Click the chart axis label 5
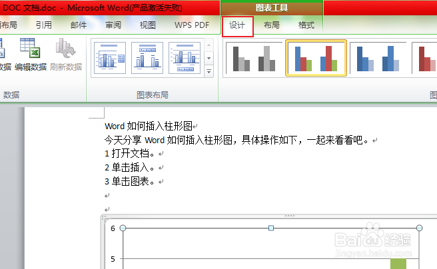 point(113,259)
